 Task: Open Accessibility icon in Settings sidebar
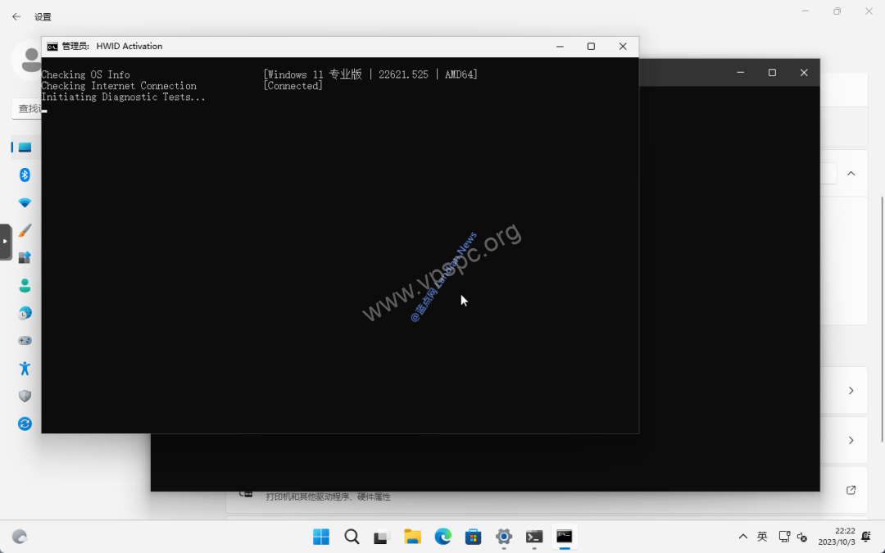25,369
